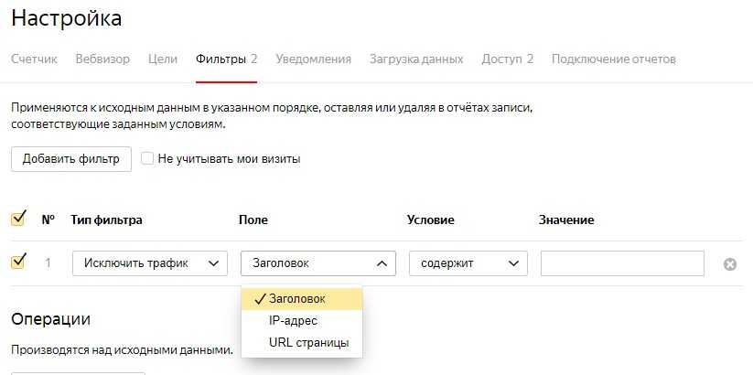The height and width of the screenshot is (375, 753).
Task: Go to the 'Цели' tab
Action: (x=163, y=59)
